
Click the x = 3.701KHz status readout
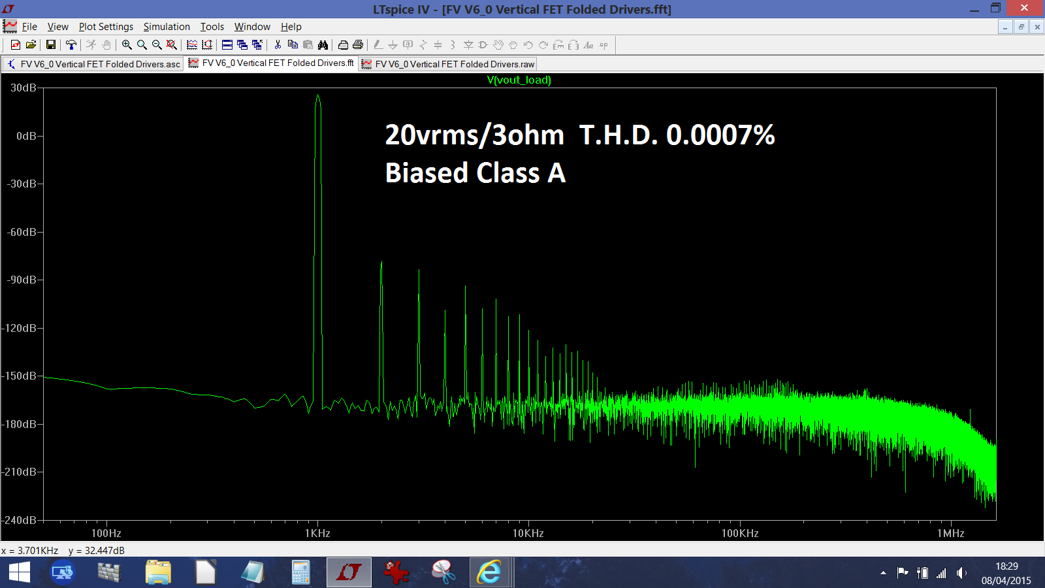click(30, 551)
